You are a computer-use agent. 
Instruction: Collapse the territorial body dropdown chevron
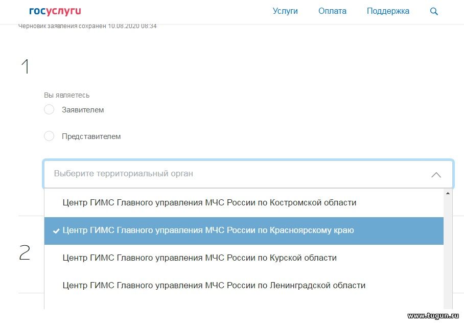[436, 175]
